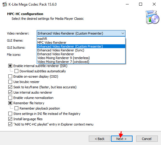Check Download subtitles automatically
This screenshot has height=145, width=161.
pyautogui.click(x=17, y=71)
